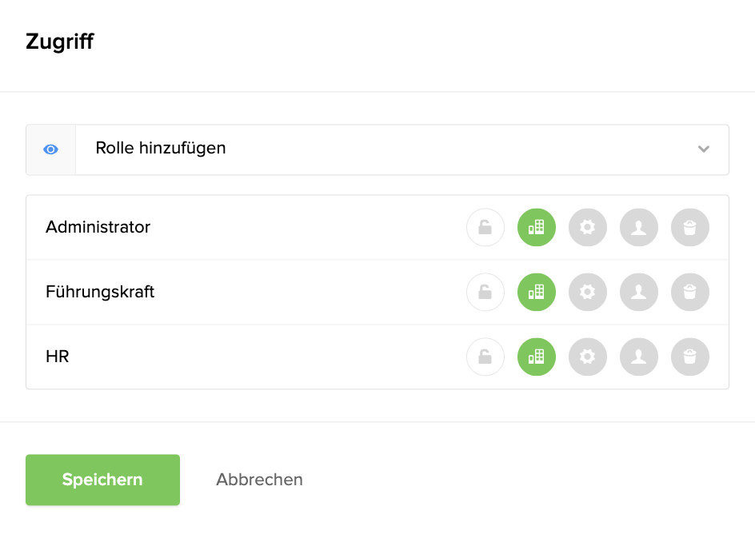
Task: Remove Führungskraft role via trash icon
Action: click(x=690, y=292)
